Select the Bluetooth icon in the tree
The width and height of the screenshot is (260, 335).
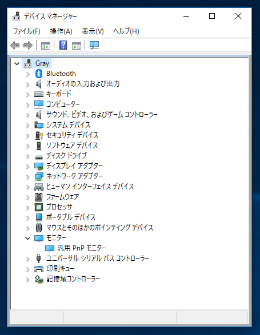click(39, 74)
